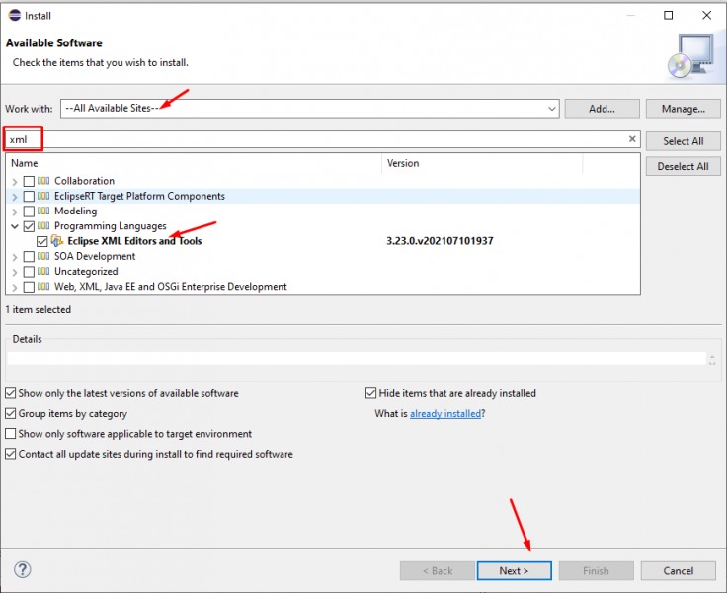Screen dimensions: 727x593
Task: Clear the xml filter text with X
Action: (x=632, y=139)
